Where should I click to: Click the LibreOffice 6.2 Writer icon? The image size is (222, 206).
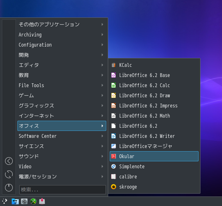114,136
